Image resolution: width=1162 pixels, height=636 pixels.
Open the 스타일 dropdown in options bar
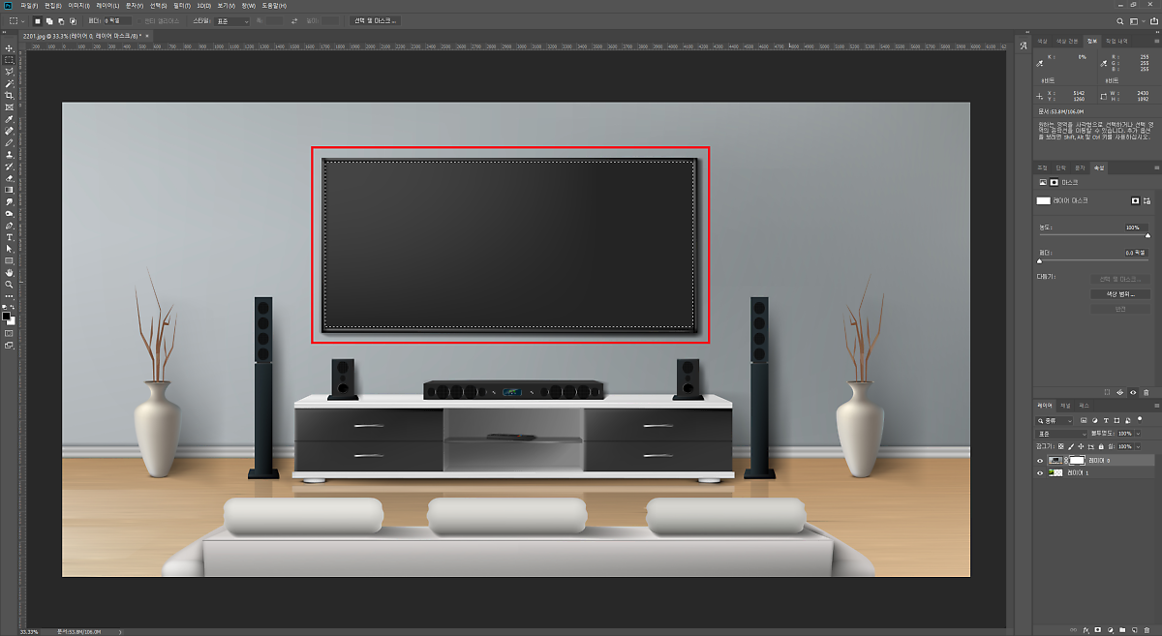coord(232,20)
